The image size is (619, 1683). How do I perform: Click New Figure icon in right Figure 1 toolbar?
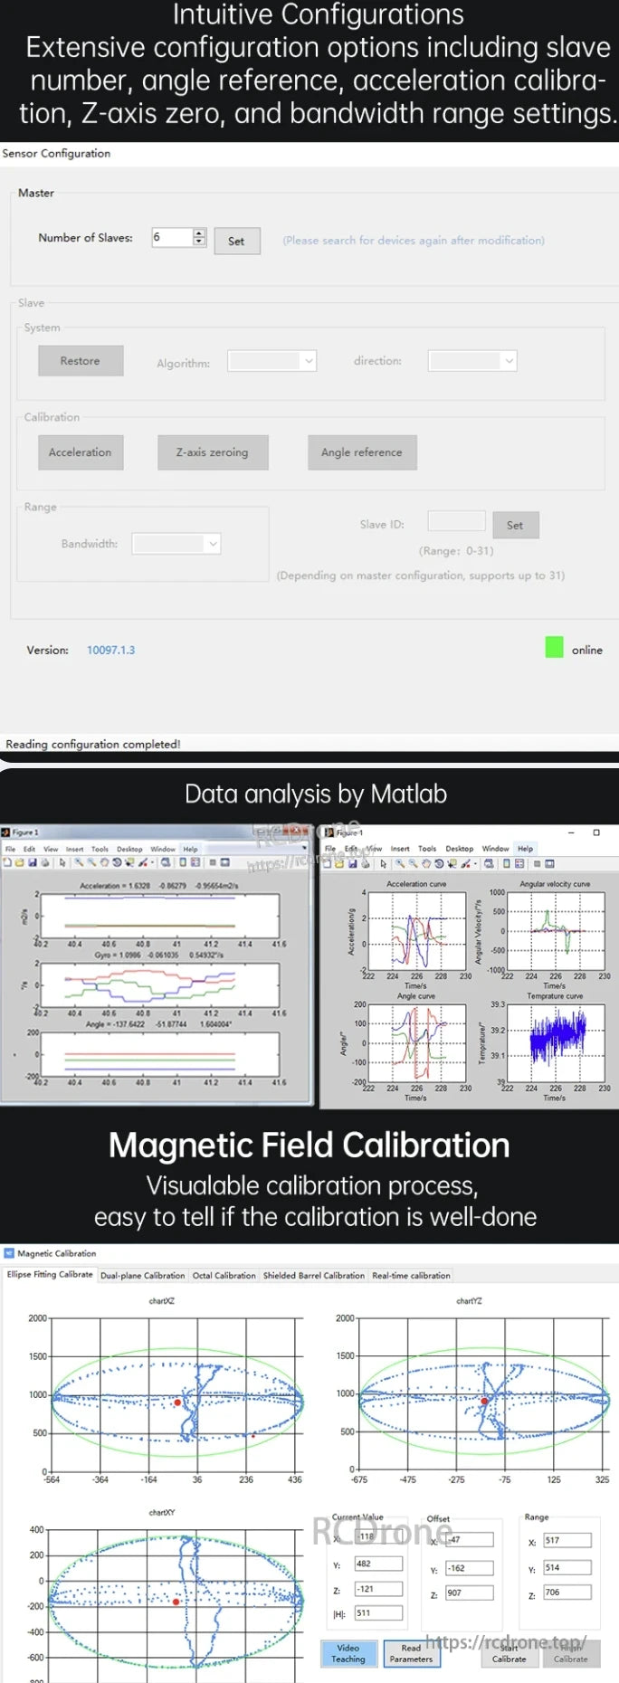pyautogui.click(x=328, y=864)
